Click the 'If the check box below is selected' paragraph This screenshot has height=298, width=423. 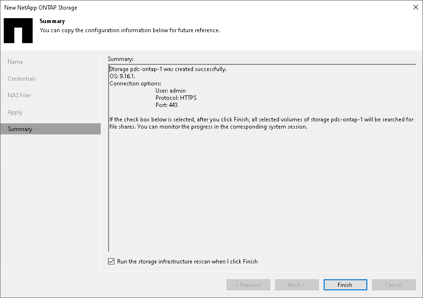[261, 123]
